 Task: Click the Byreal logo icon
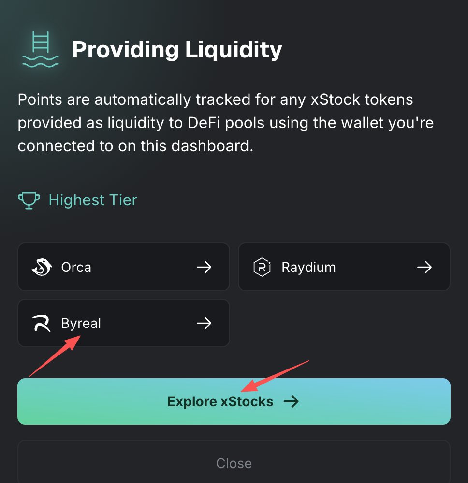(41, 323)
